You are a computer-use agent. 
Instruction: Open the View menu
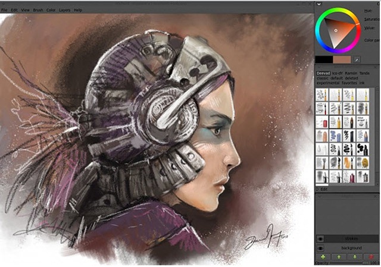(x=25, y=10)
